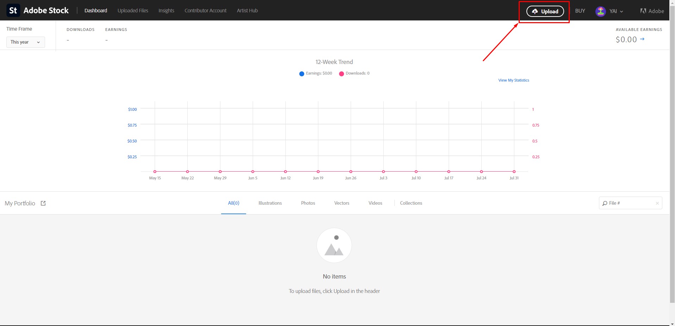The width and height of the screenshot is (675, 326).
Task: Navigate to Uploaded Files
Action: 133,11
